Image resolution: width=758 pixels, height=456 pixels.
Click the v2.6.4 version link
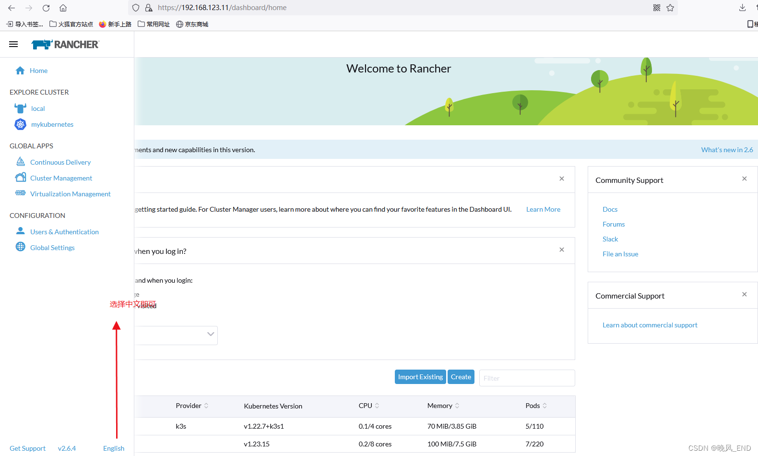67,448
